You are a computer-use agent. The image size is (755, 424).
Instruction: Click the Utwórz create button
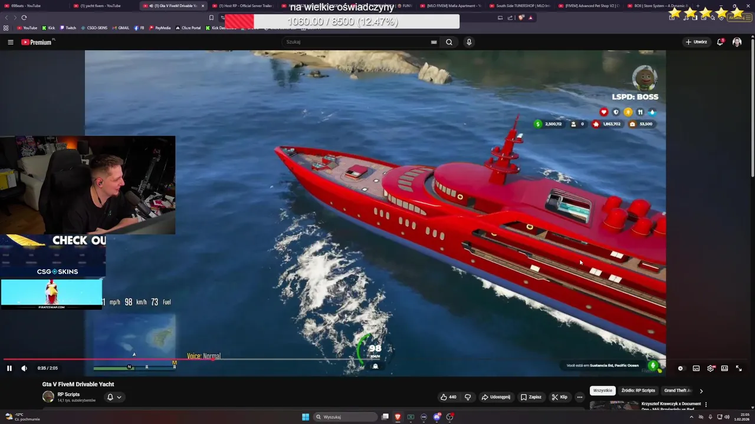(696, 42)
